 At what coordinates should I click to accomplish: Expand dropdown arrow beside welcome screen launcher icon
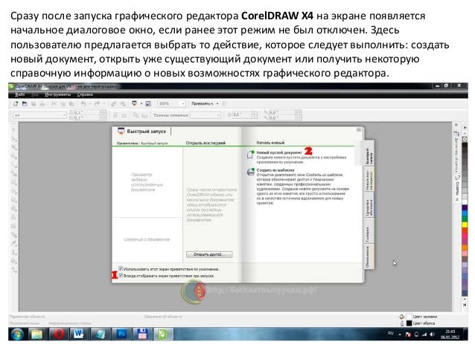pyautogui.click(x=141, y=104)
